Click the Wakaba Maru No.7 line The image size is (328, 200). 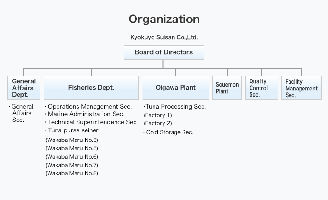click(x=72, y=165)
